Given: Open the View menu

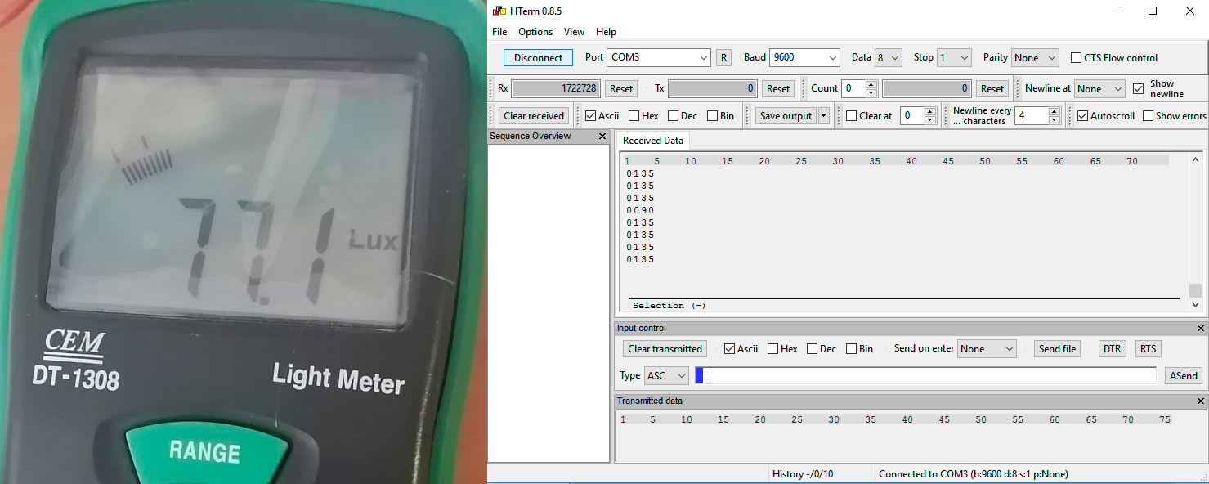Looking at the screenshot, I should click(574, 32).
